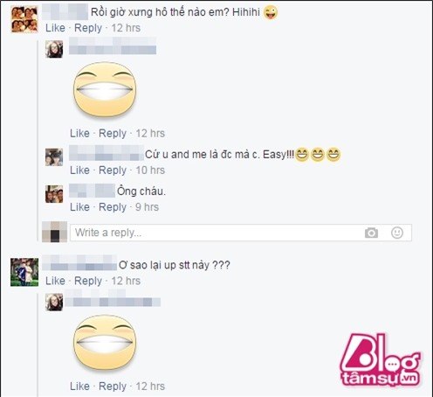The height and width of the screenshot is (397, 433).
Task: Reply to the 'Cứ u and me' comment
Action: click(x=113, y=171)
